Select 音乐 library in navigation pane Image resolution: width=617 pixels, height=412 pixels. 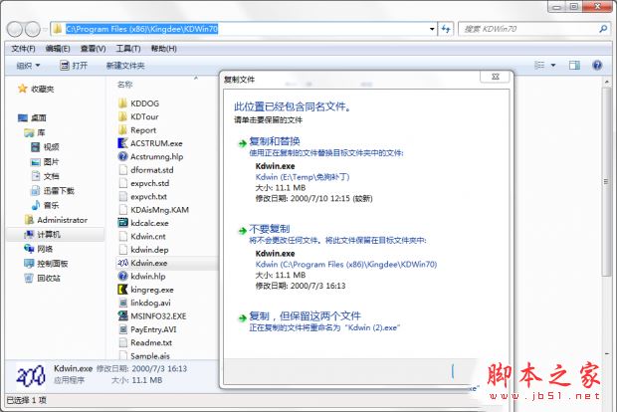click(x=45, y=205)
